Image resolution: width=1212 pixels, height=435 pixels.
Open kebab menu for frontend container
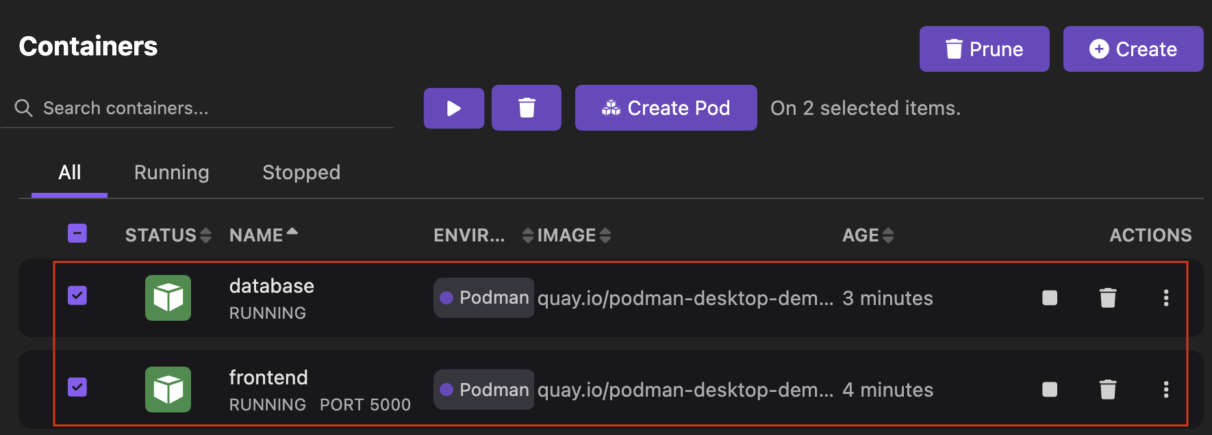pos(1165,389)
